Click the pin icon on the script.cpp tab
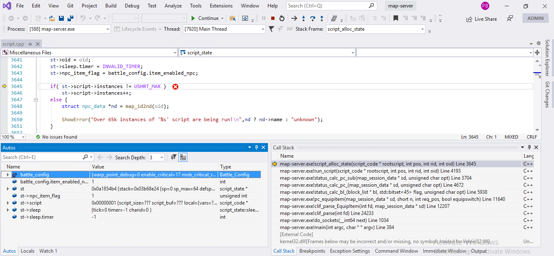554x256 pixels. [x=31, y=44]
